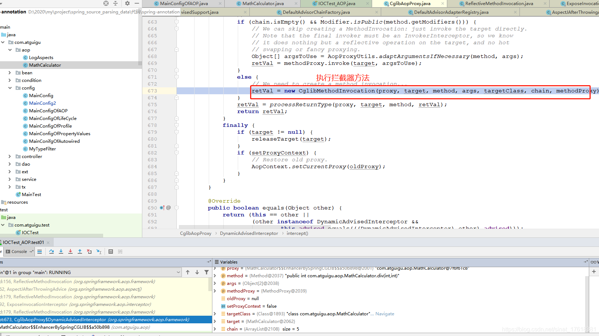Click the threads list icon in the debug toolbar
This screenshot has height=336, width=599.
(40, 252)
